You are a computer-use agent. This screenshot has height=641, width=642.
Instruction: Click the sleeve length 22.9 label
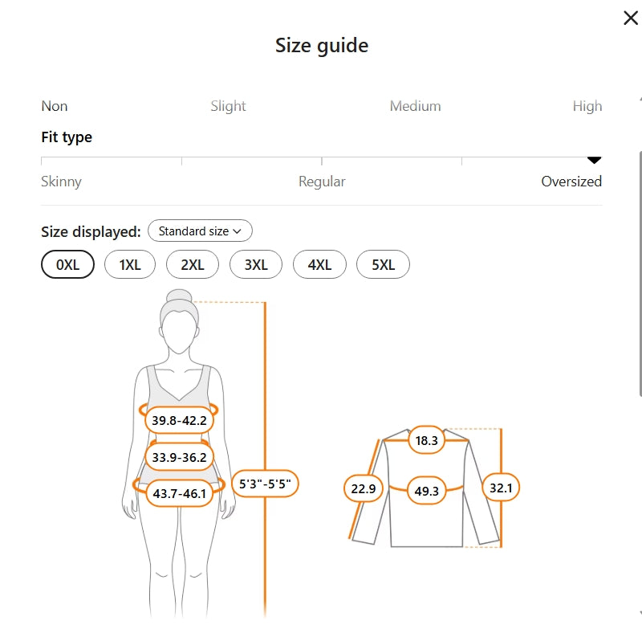point(364,488)
